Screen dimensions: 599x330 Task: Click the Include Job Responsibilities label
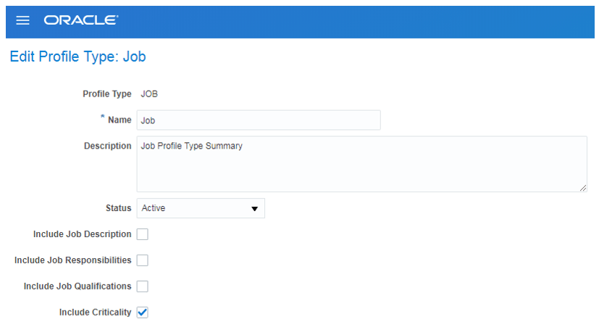73,260
